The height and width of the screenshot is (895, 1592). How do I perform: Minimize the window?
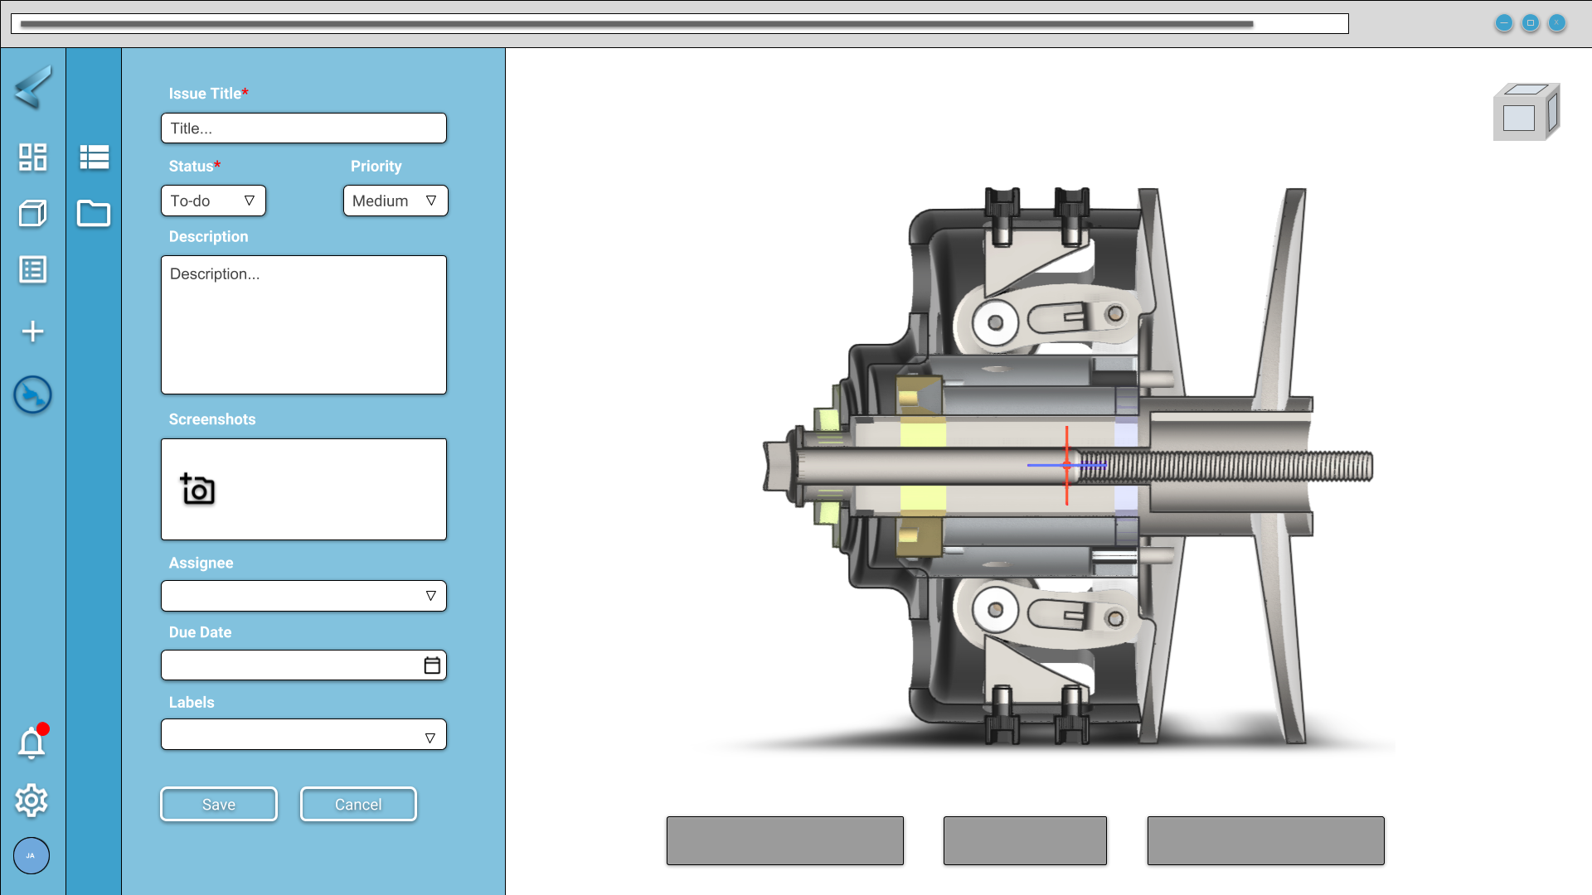[x=1504, y=23]
